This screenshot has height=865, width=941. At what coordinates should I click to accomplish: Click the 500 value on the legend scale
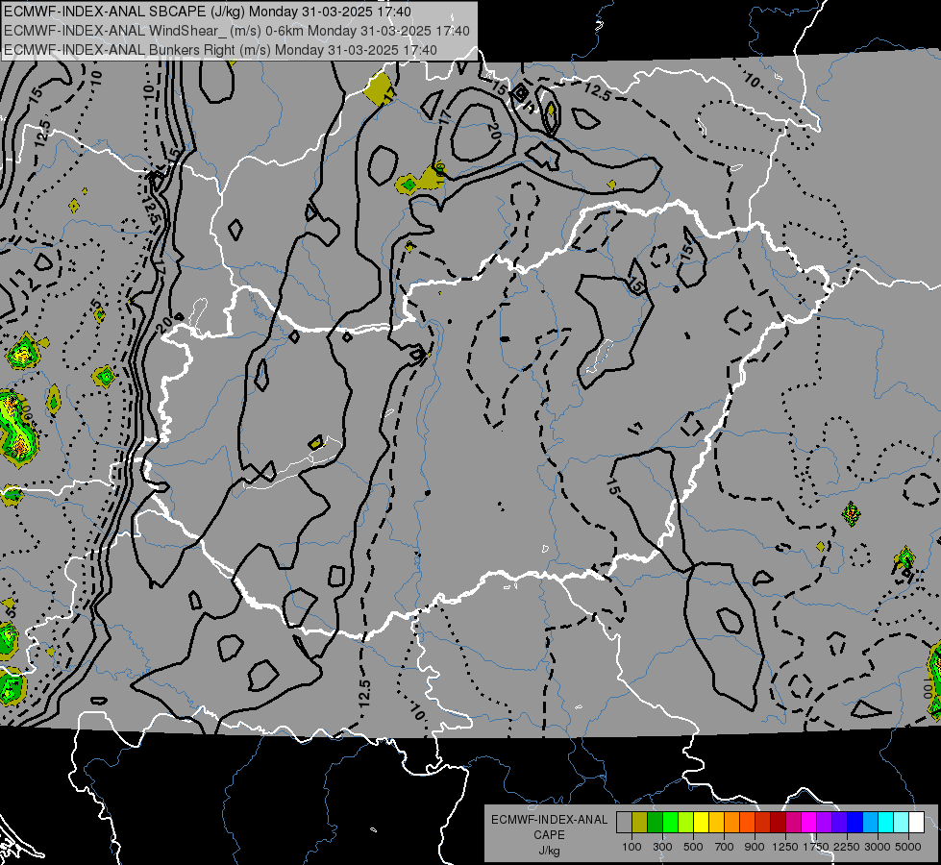click(693, 847)
